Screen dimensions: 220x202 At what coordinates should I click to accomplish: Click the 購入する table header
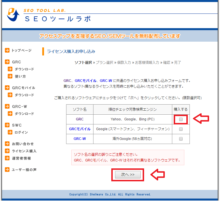pyautogui.click(x=181, y=109)
